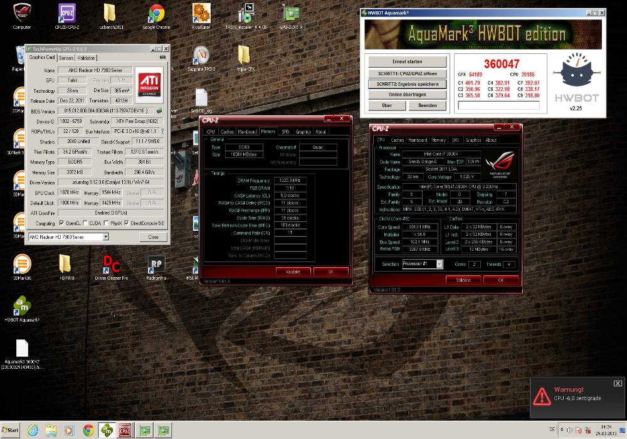Open Aquamark3 360047 result file

(22, 354)
